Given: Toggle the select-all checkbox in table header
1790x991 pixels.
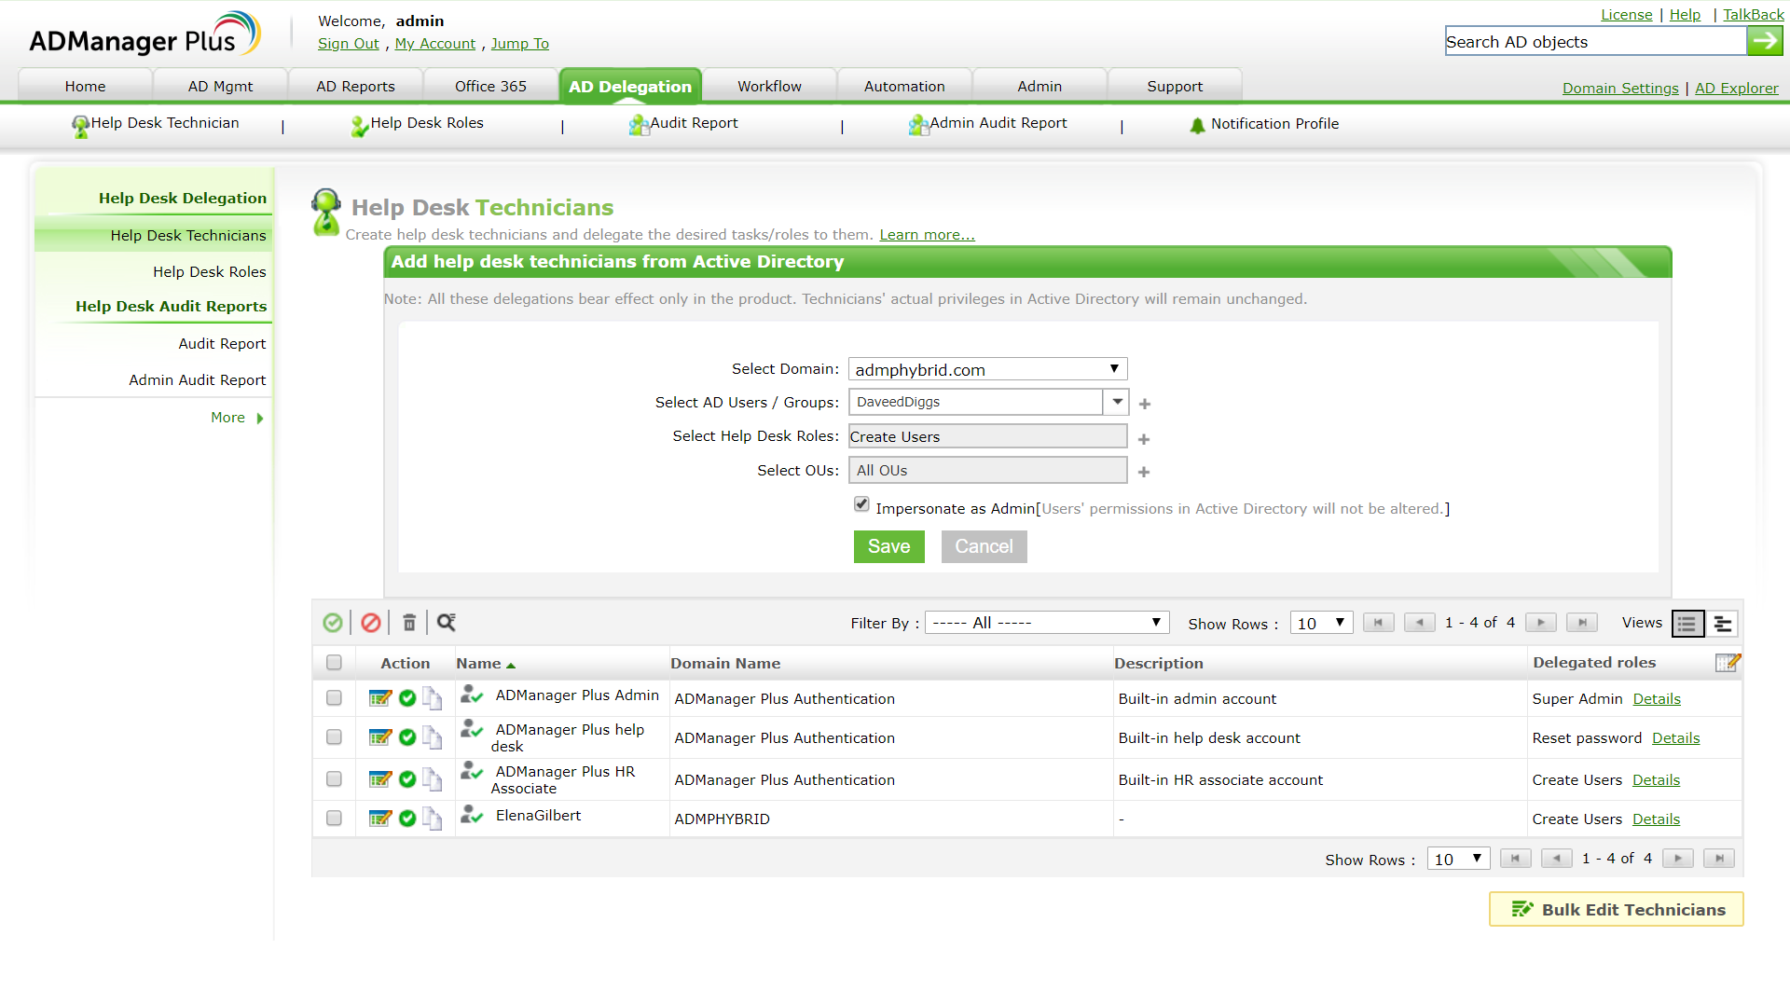Looking at the screenshot, I should [x=334, y=663].
